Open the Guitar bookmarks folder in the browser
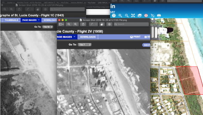This screenshot has width=203, height=115. (x=11, y=3)
